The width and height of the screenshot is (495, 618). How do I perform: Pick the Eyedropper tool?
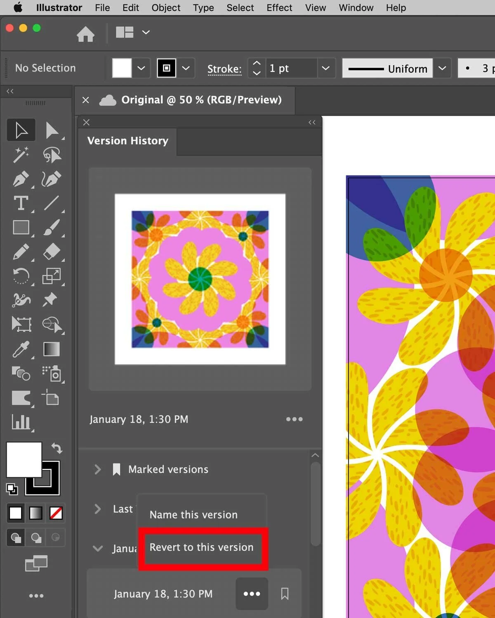coord(21,349)
